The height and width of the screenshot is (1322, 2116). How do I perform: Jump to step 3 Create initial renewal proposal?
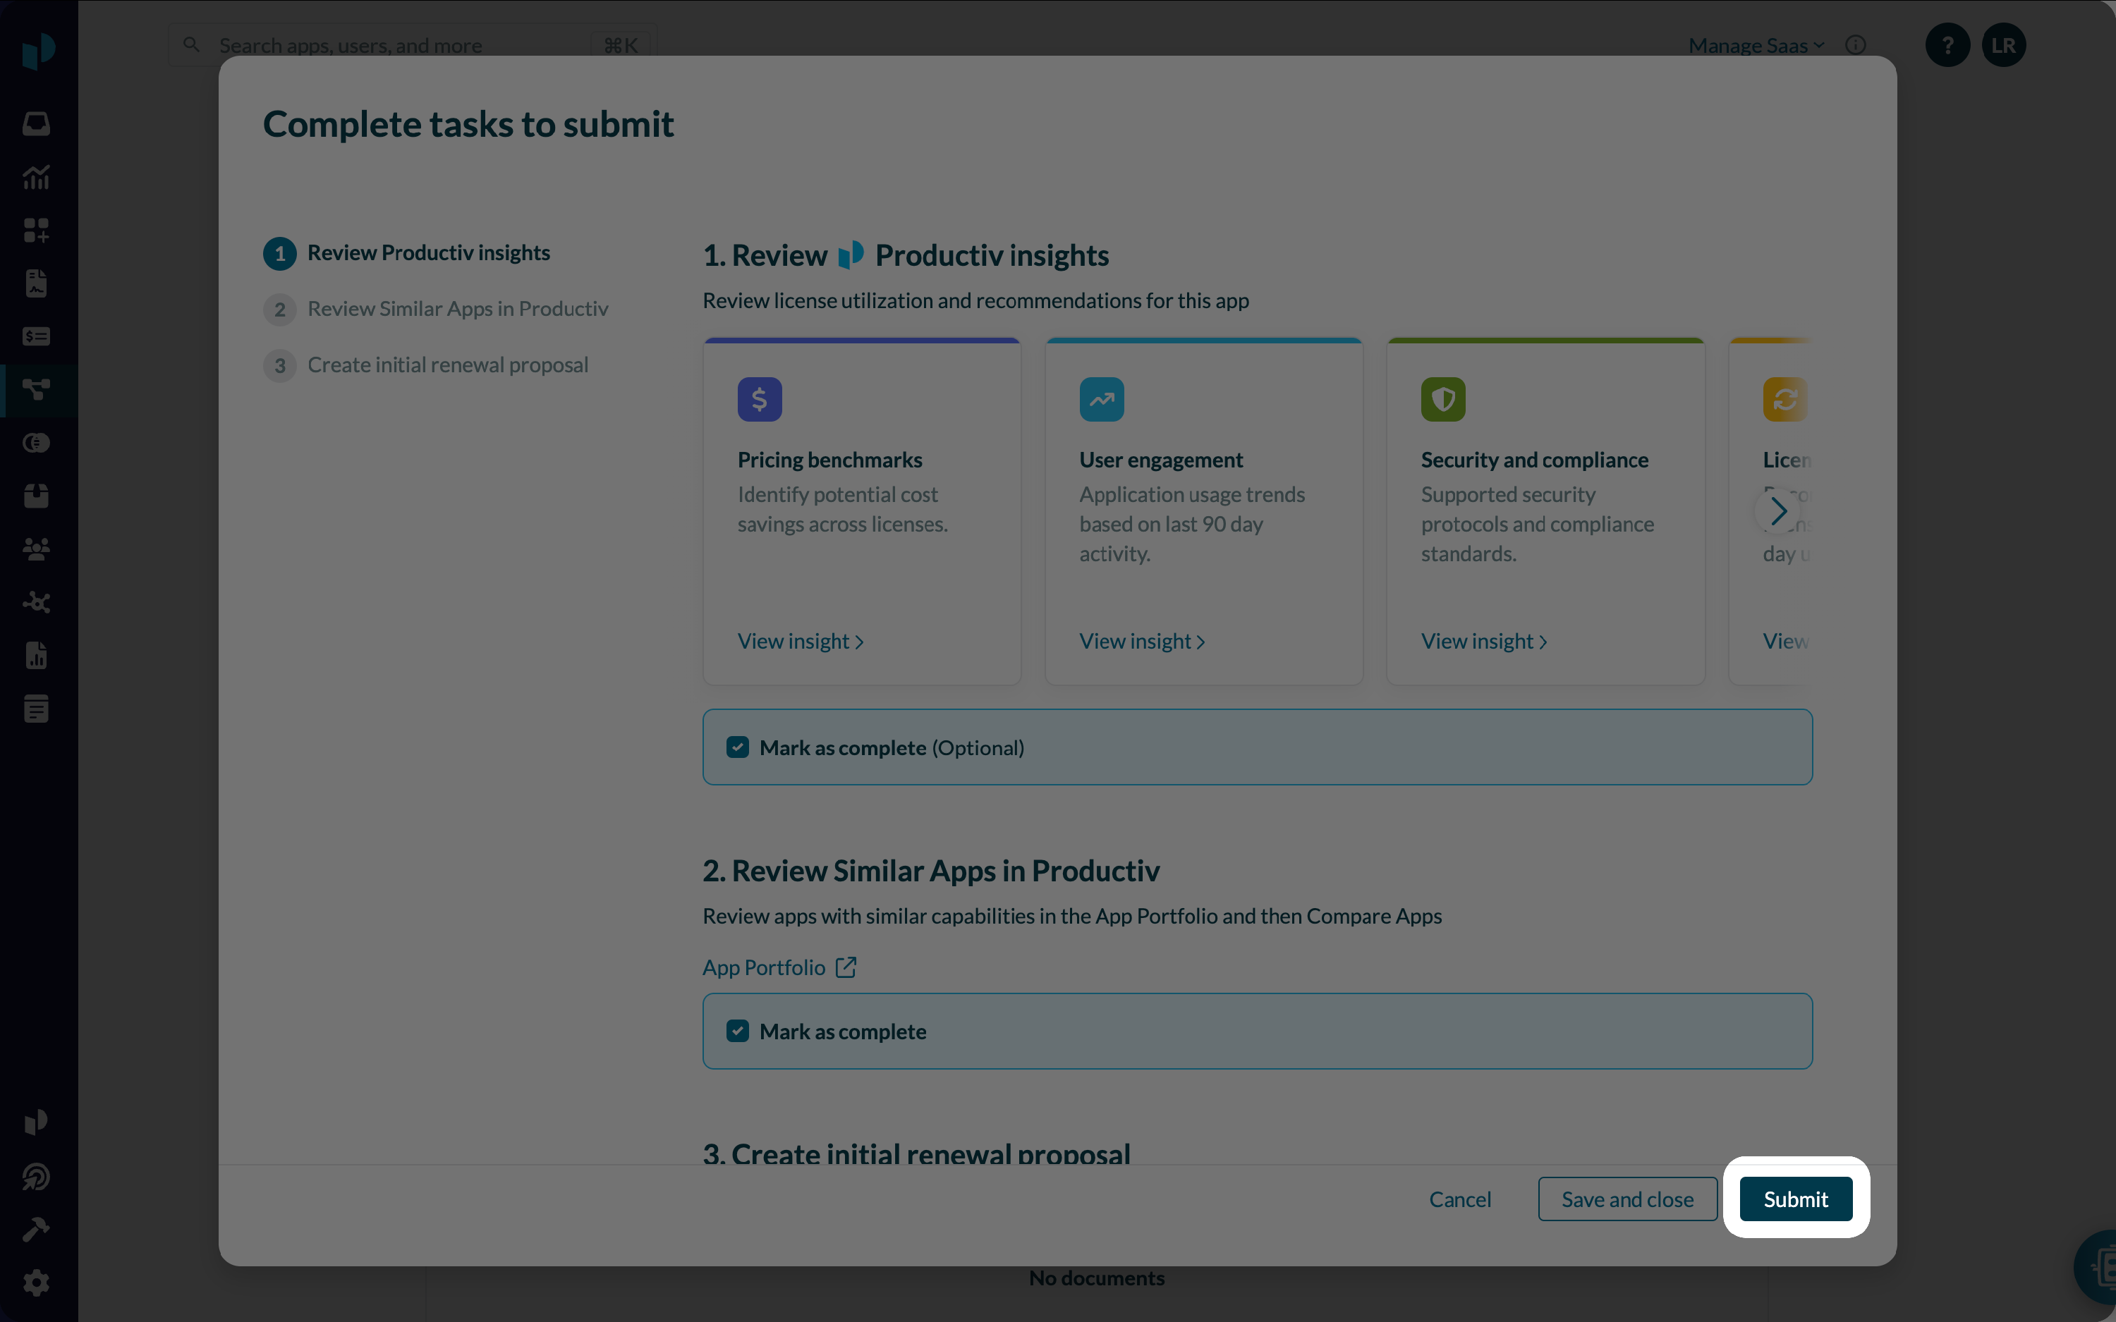[446, 365]
